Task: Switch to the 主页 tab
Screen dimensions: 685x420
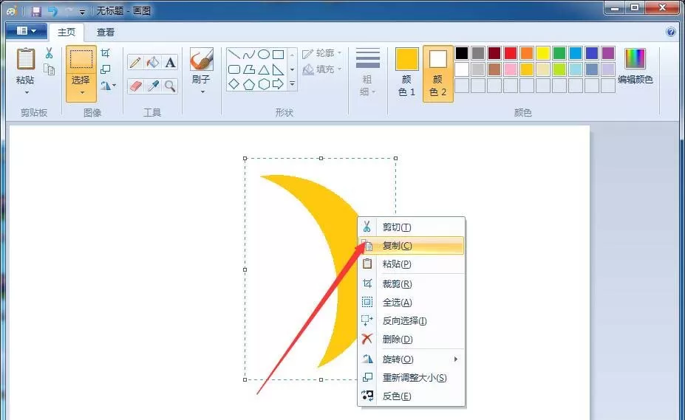Action: pyautogui.click(x=67, y=32)
